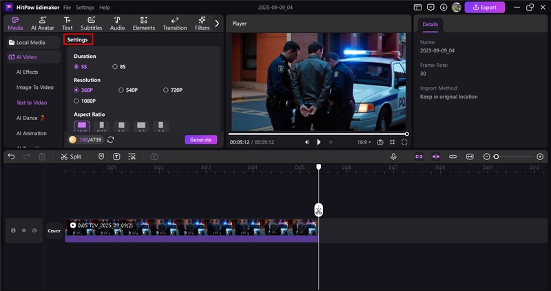
Task: Select the 16:9 aspect ratio tile
Action: click(82, 126)
